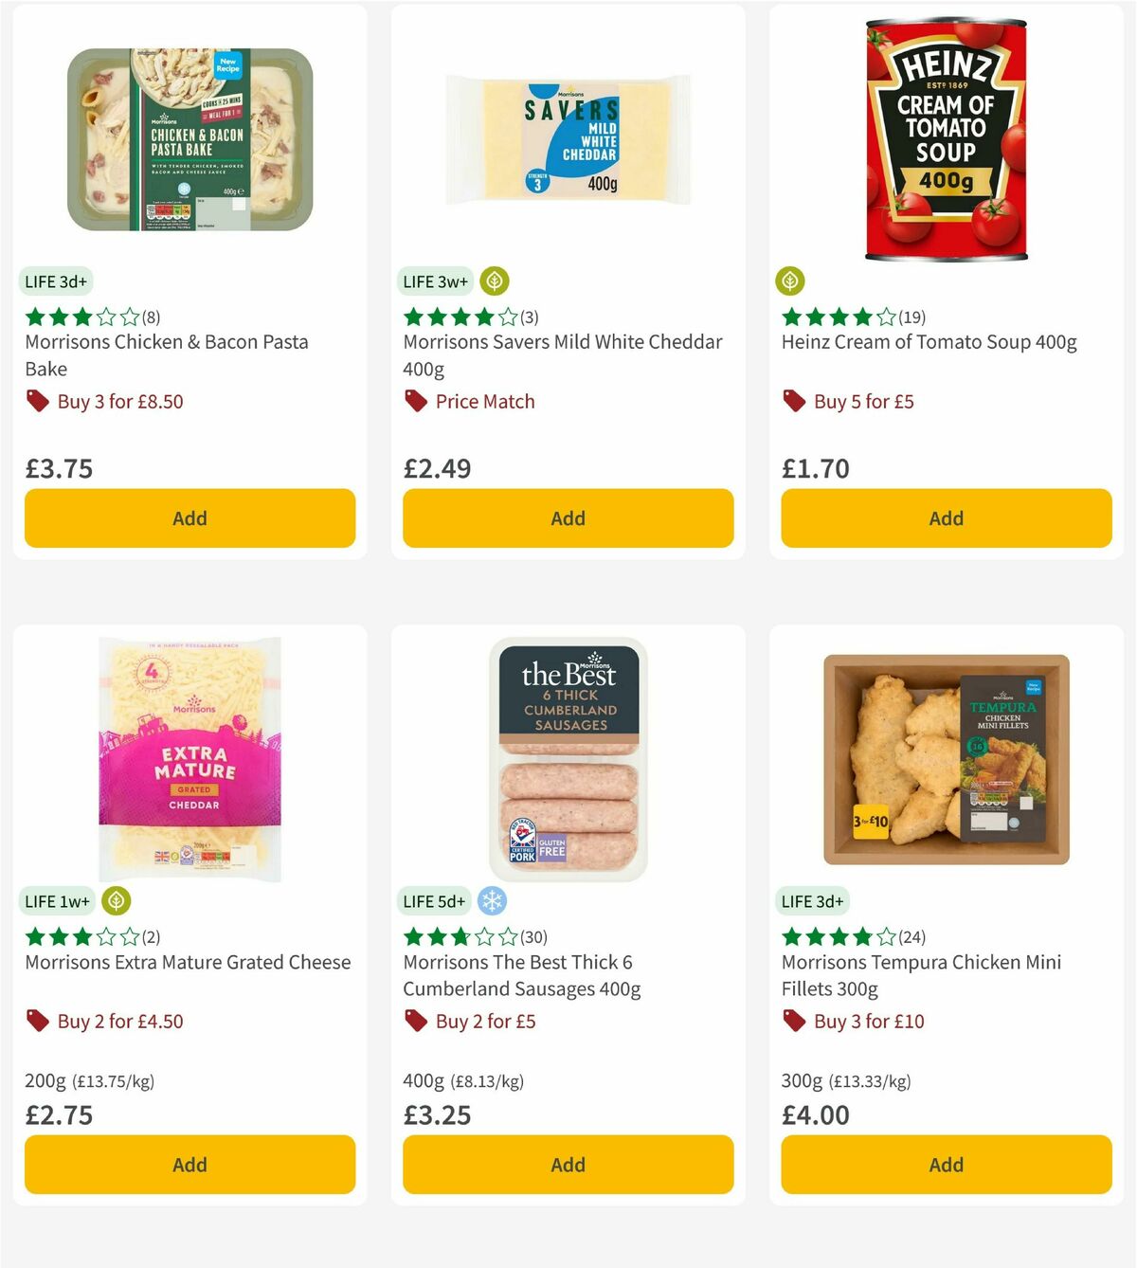Screen dimensions: 1137x1268
Task: Click the Heinz soup can product image
Action: click(x=945, y=139)
